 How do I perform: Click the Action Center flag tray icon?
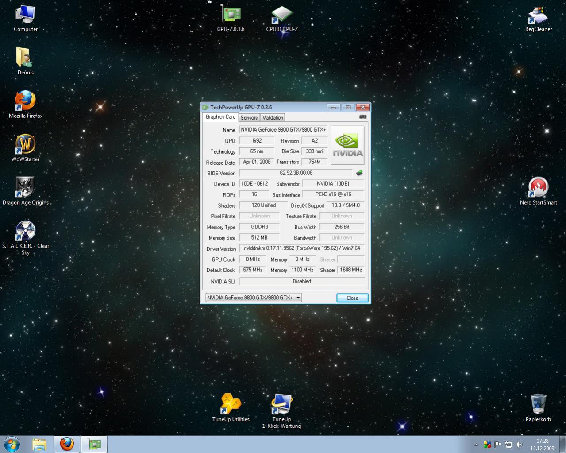(x=498, y=445)
